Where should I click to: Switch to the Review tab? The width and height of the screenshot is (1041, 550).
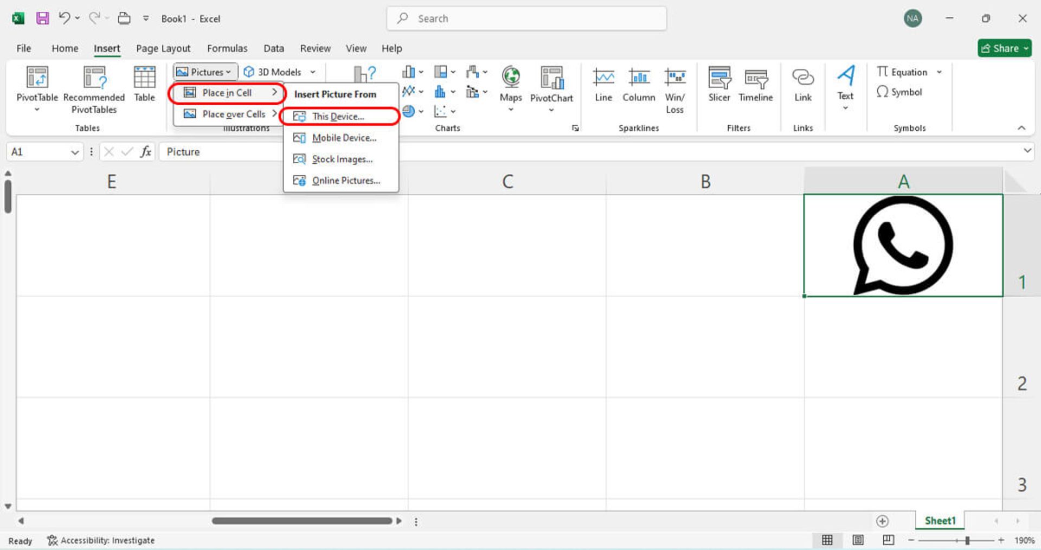point(315,48)
